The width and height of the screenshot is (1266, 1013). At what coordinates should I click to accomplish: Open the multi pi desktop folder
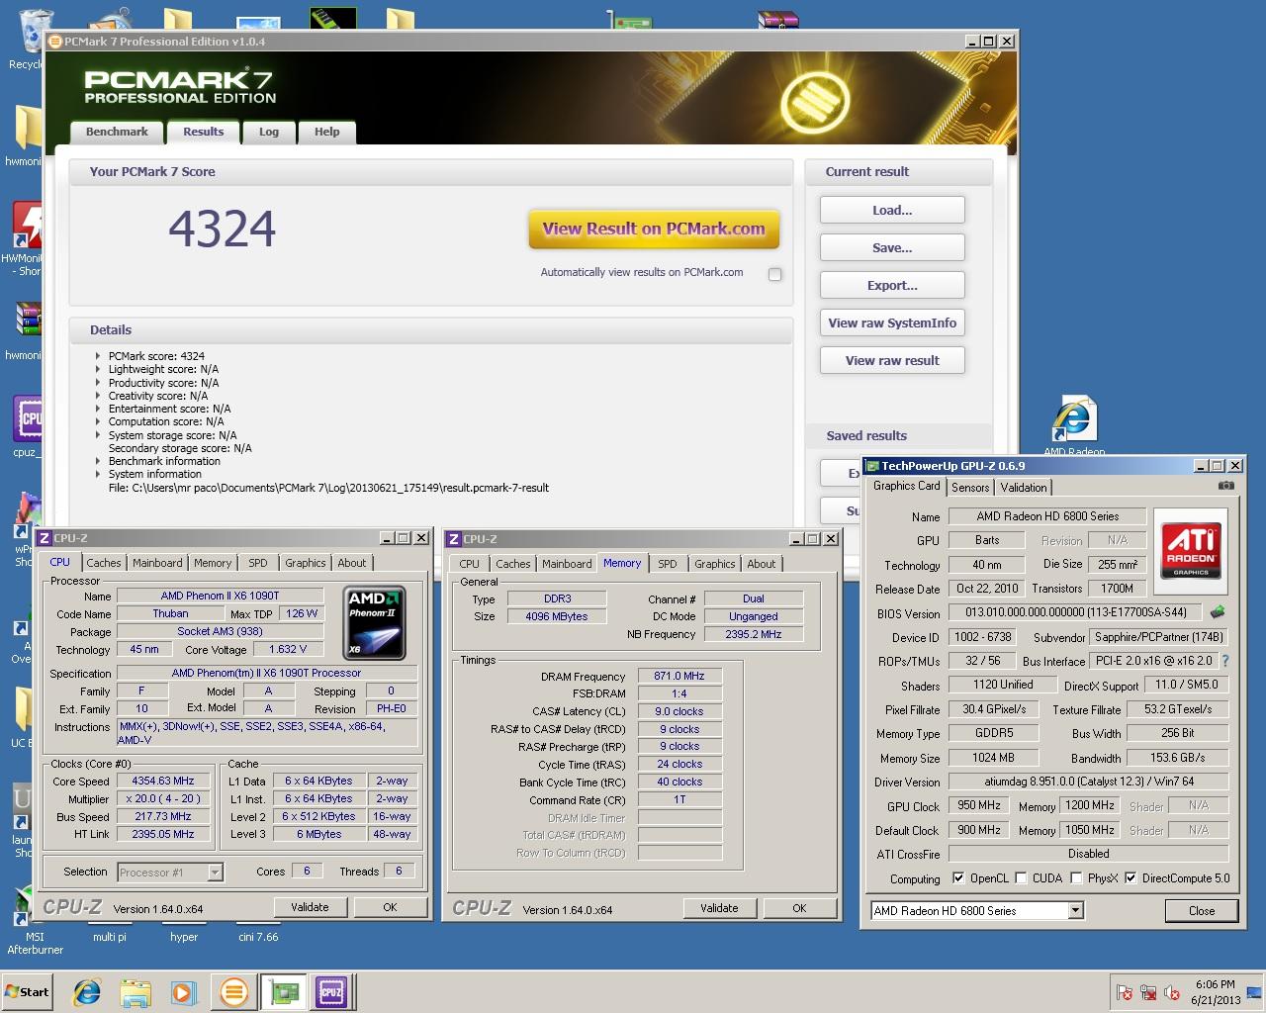(110, 937)
